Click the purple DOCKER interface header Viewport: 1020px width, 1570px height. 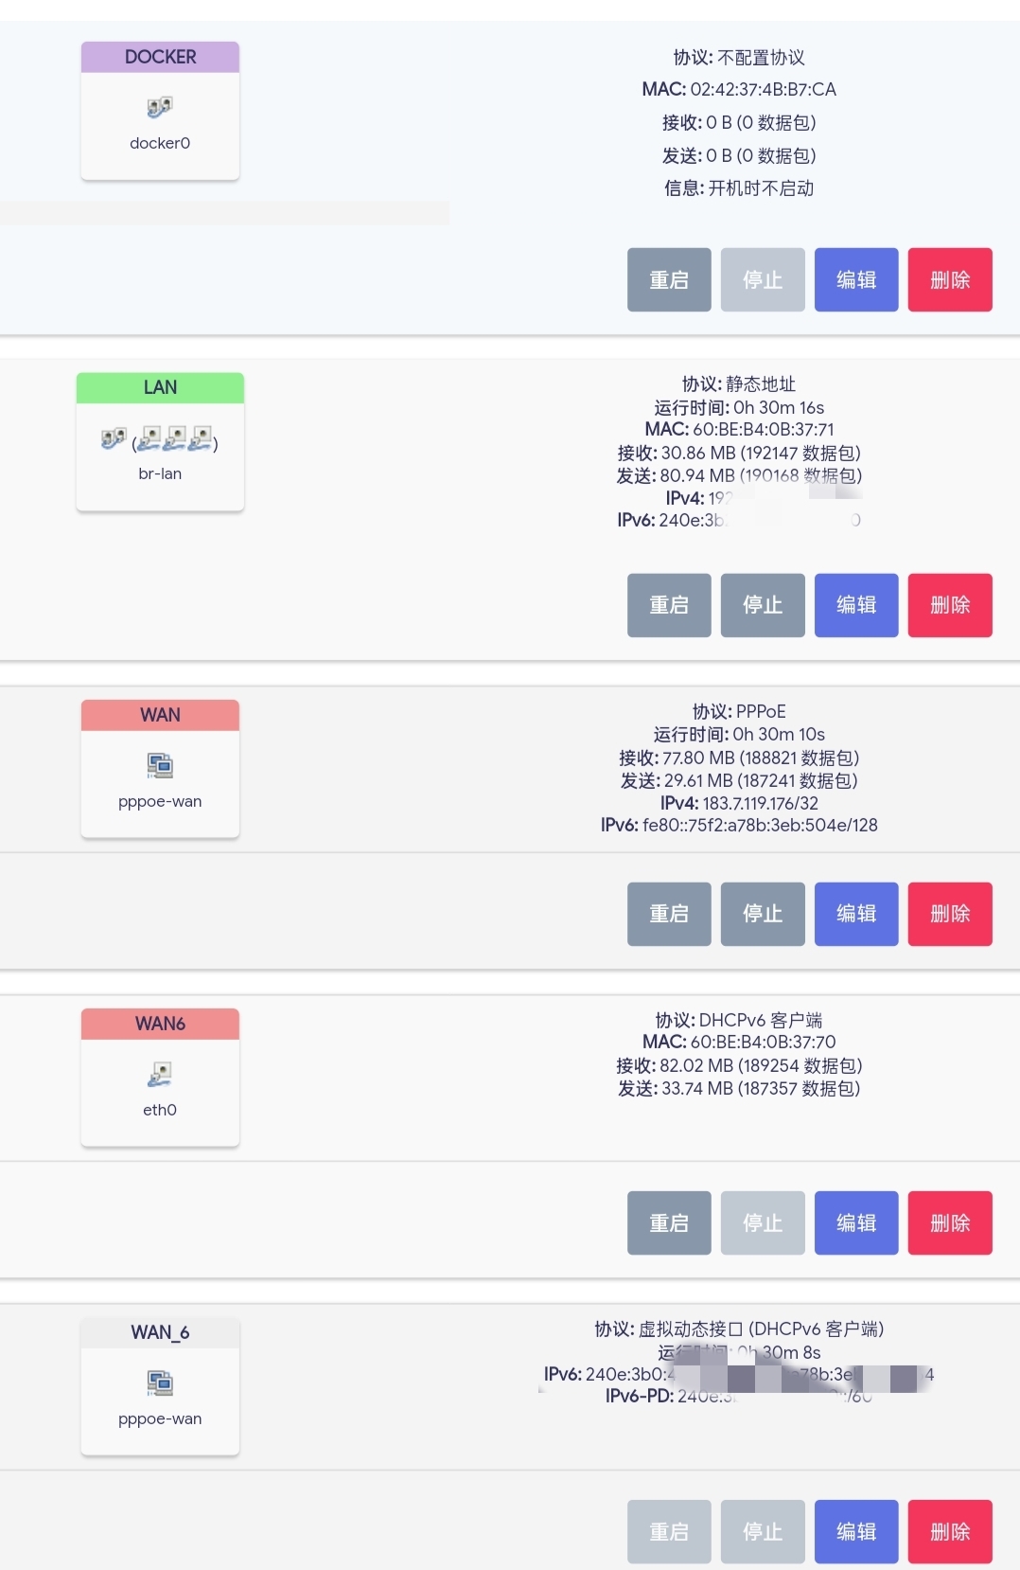click(x=159, y=57)
